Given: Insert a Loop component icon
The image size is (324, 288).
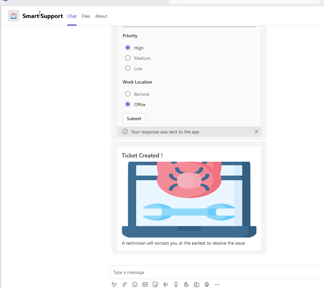Looking at the screenshot, I should 197,284.
